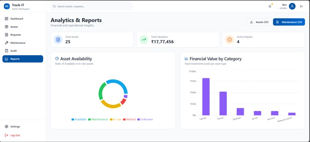
Task: Click the Active Repairs alert icon
Action: click(x=229, y=40)
